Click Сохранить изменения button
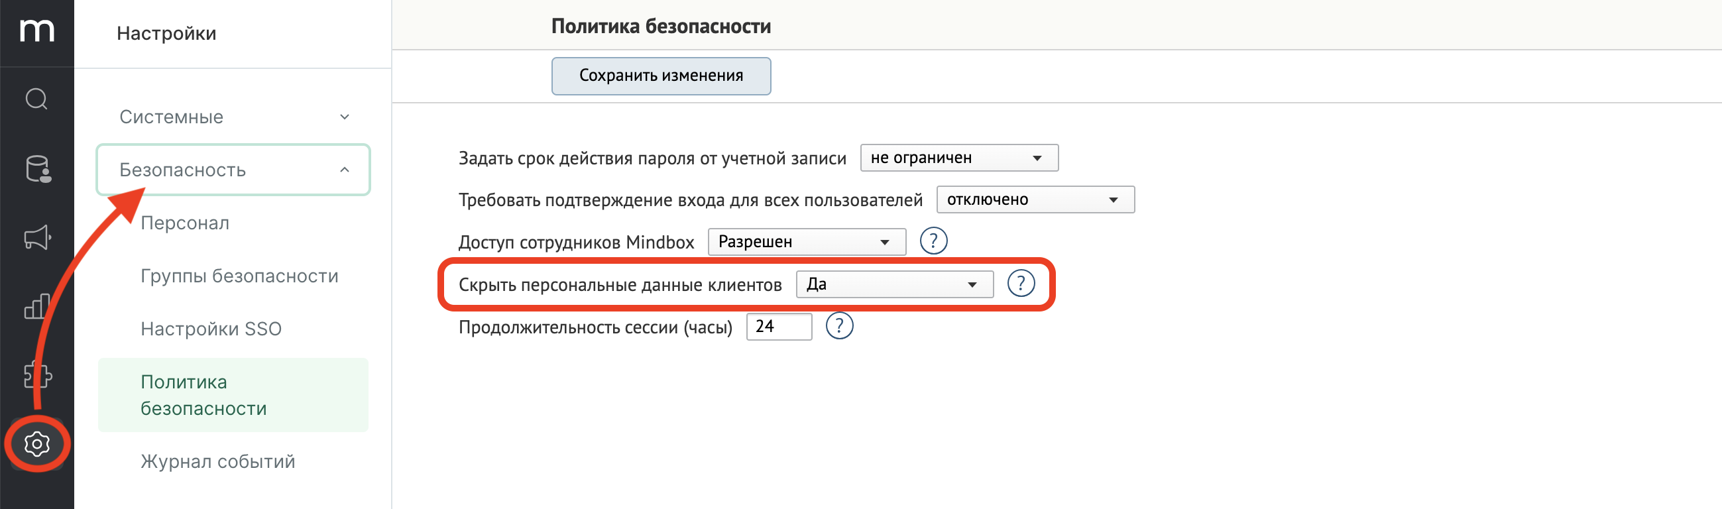The image size is (1722, 509). [660, 76]
